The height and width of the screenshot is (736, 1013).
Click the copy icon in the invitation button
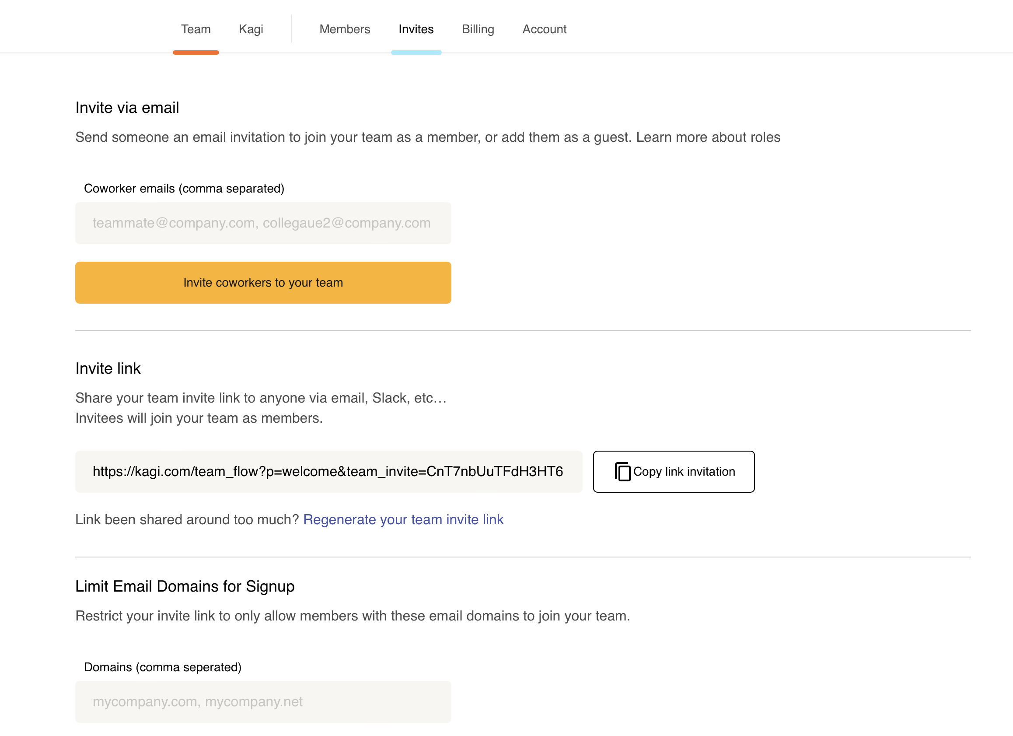coord(622,471)
